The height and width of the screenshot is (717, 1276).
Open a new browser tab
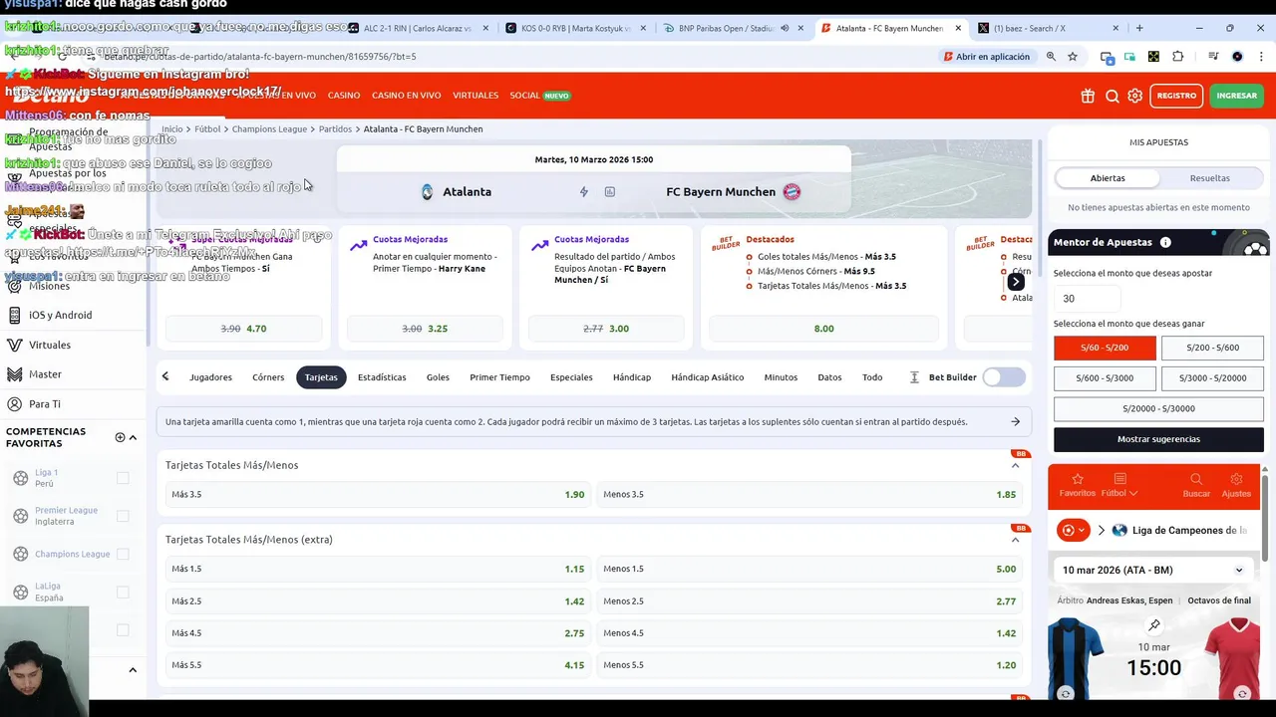(1139, 28)
